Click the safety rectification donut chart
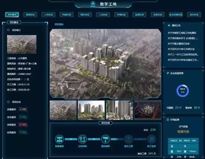Screen dimensions: 205x159 [x=183, y=91]
